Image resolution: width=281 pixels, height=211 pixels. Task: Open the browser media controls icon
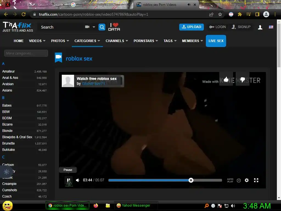coord(248,14)
